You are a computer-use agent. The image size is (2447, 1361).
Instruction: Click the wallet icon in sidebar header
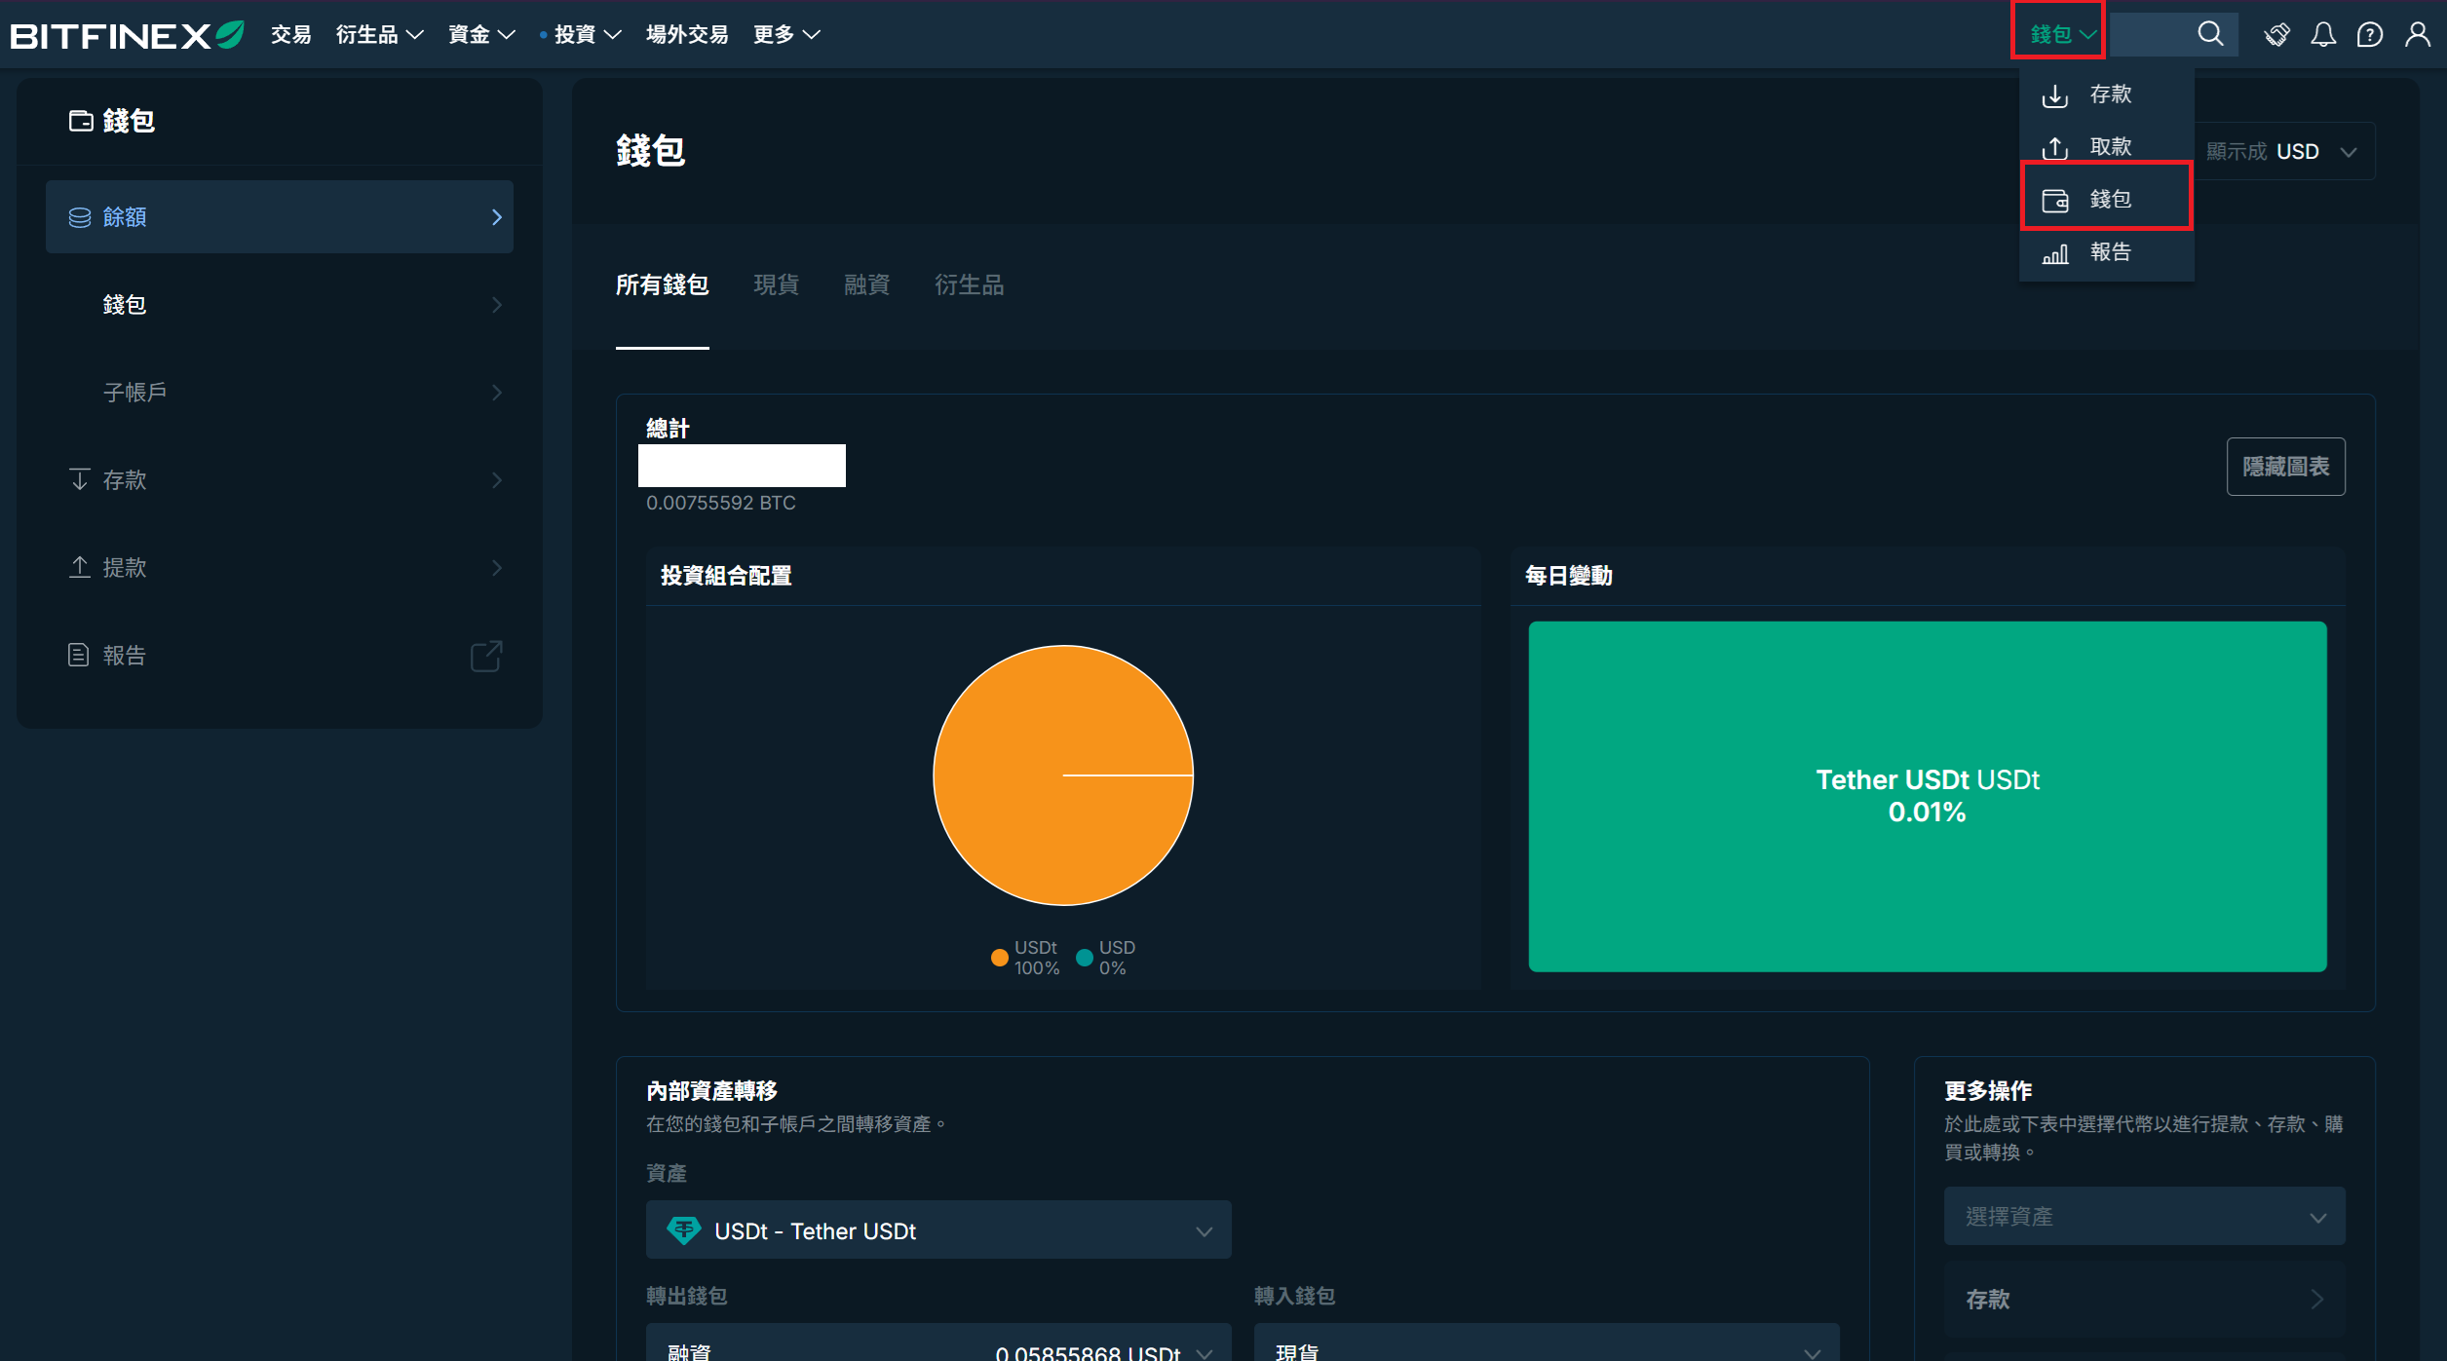tap(81, 121)
